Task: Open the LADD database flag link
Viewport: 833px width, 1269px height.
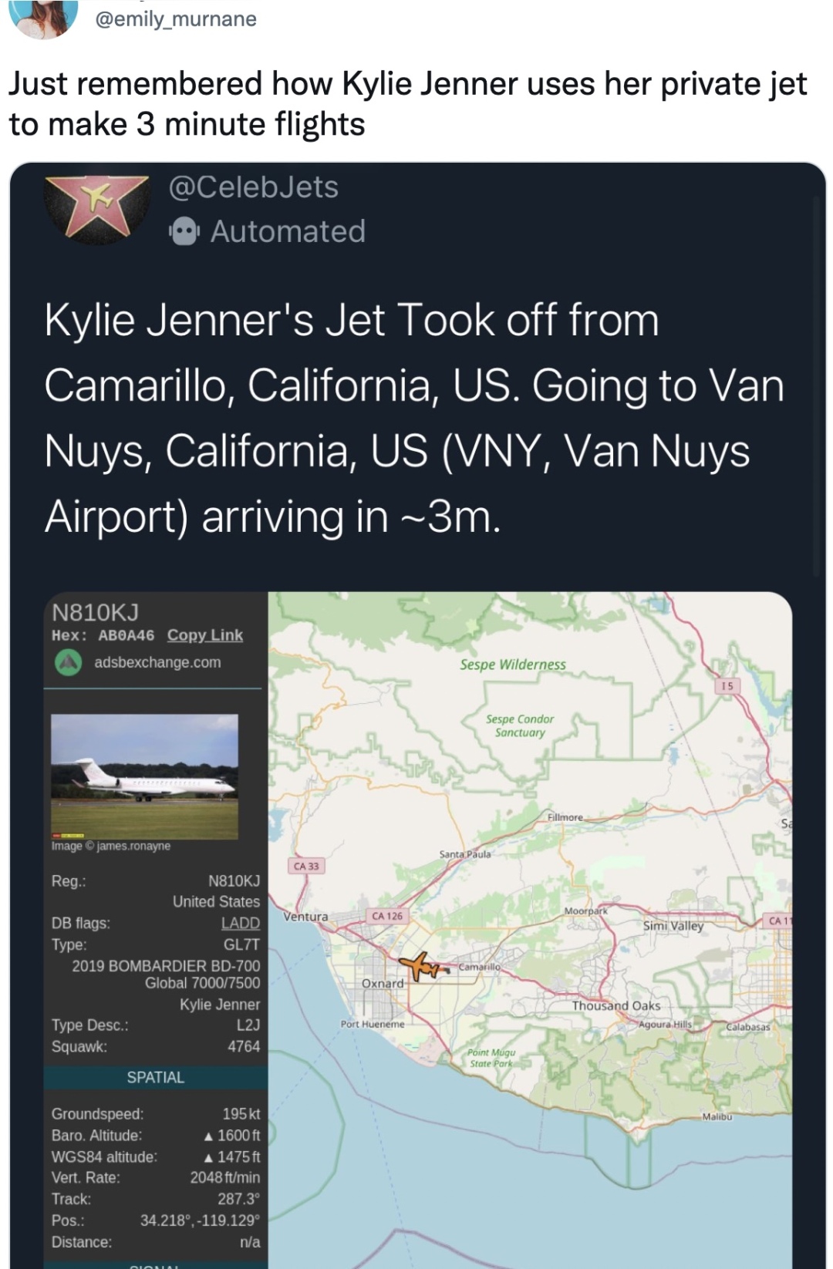Action: coord(240,923)
